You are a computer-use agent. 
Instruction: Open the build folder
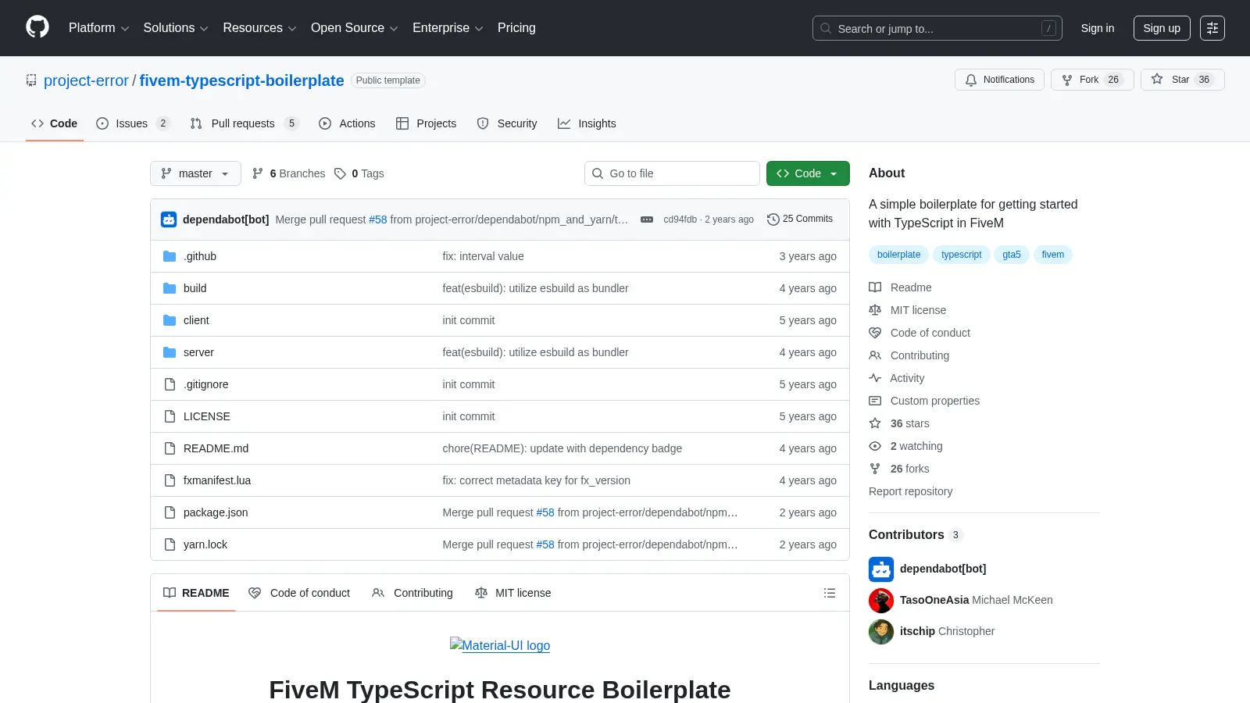(x=195, y=288)
